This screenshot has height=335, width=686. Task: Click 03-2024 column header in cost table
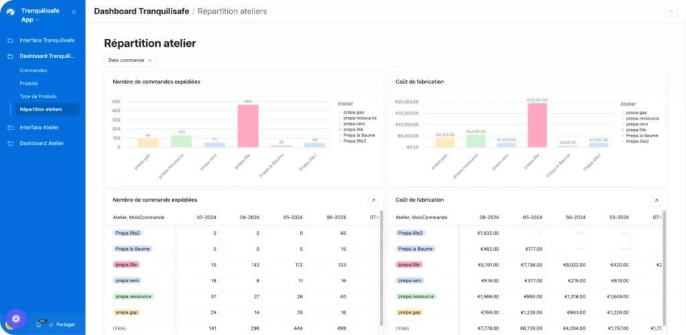618,217
